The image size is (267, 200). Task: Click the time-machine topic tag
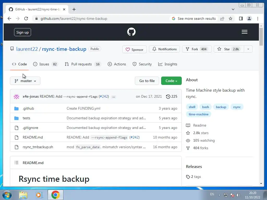[x=198, y=114]
